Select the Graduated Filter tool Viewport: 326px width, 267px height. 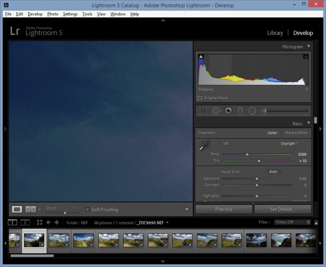(x=240, y=111)
